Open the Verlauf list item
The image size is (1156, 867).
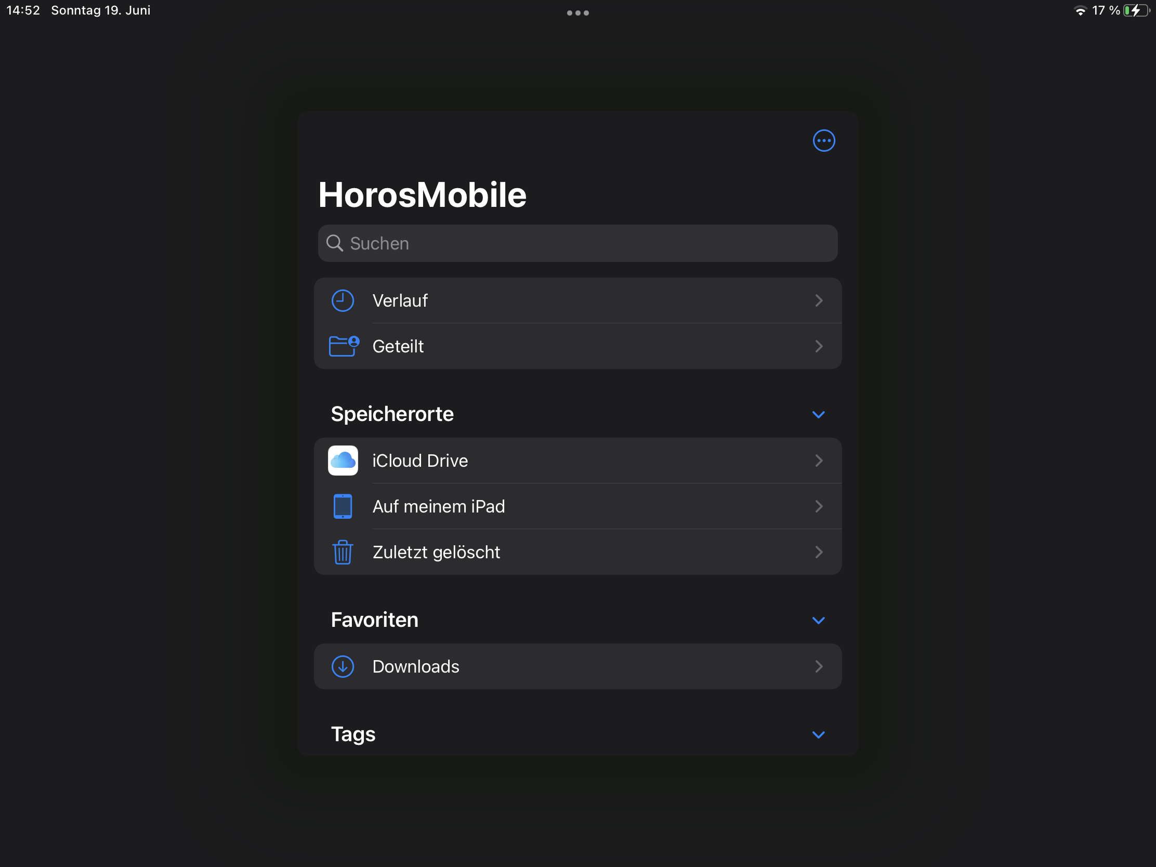577,300
